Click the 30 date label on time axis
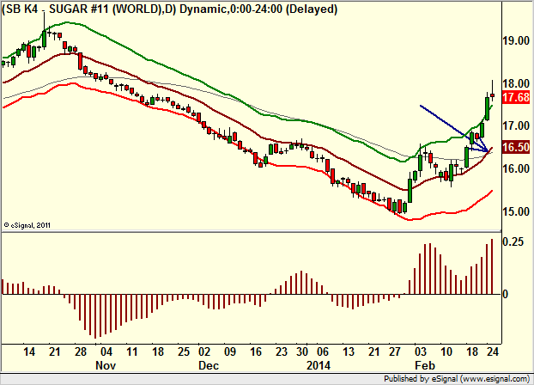534x385 pixels. 302,351
